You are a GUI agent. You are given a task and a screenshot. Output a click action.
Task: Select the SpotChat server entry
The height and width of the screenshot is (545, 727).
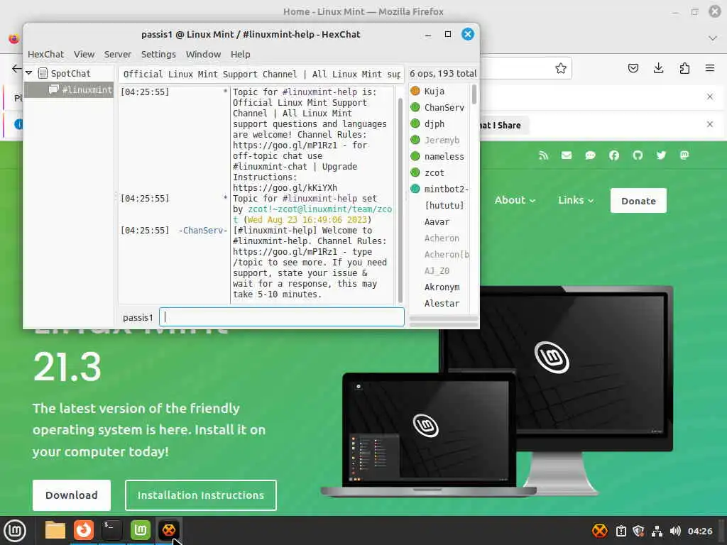[x=70, y=73]
